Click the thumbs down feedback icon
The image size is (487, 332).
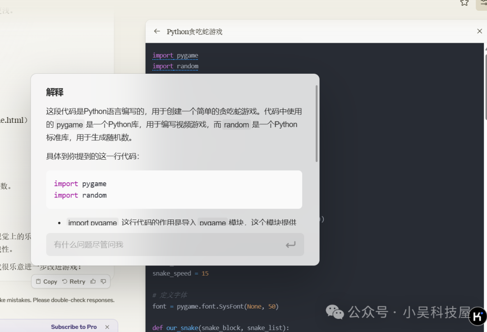point(103,282)
